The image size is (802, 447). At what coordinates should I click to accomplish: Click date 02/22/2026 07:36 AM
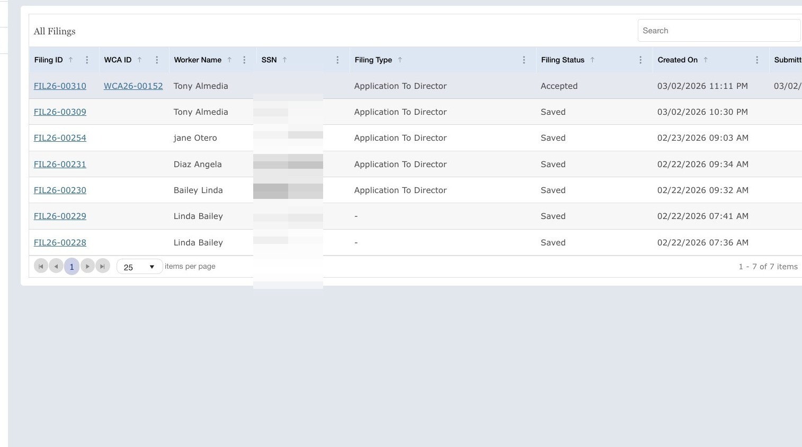click(703, 242)
